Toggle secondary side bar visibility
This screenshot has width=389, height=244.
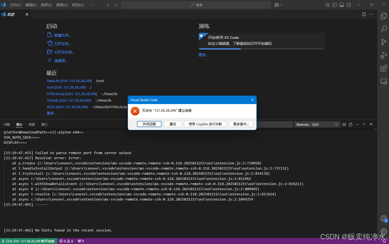[x=349, y=5]
